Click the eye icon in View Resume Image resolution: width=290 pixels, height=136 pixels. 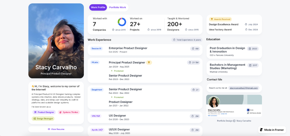(49, 129)
